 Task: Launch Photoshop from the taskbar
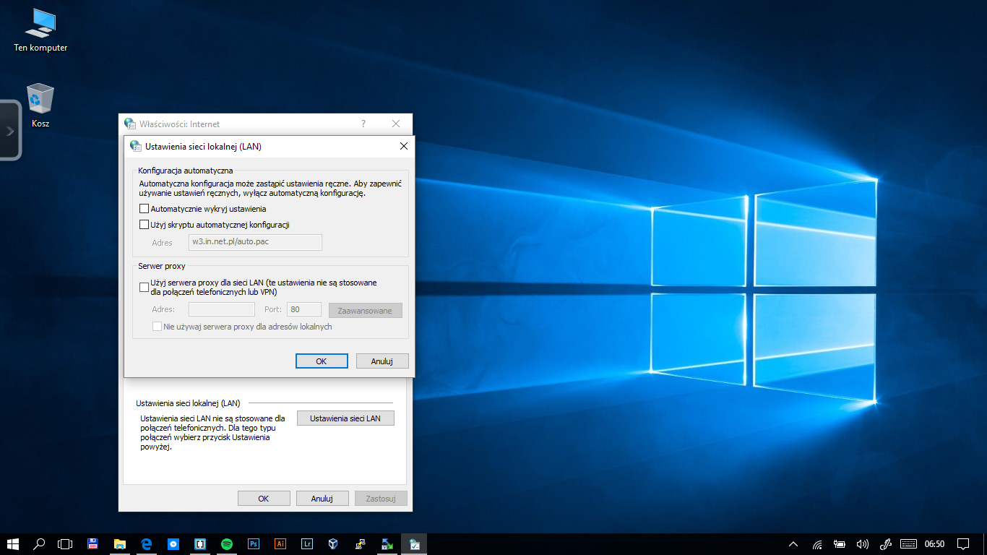pyautogui.click(x=254, y=544)
